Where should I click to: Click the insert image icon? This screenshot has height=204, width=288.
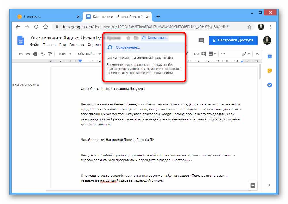click(x=211, y=54)
